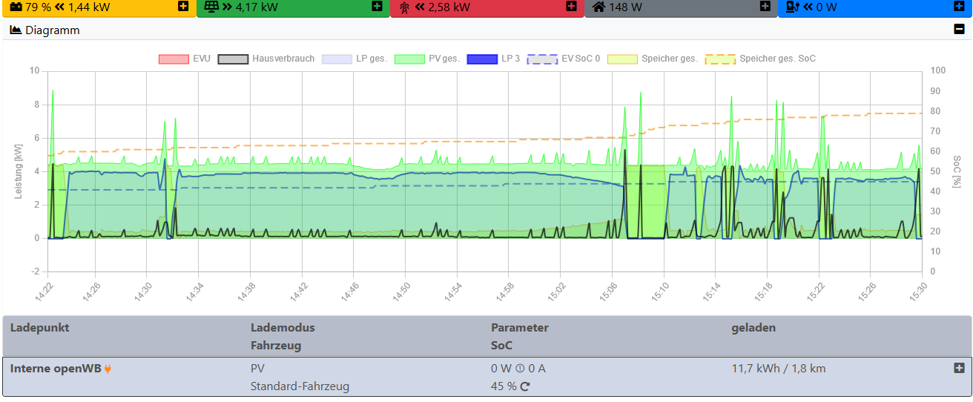Click plus icon on blue charge point card
This screenshot has width=973, height=402.
pos(959,7)
